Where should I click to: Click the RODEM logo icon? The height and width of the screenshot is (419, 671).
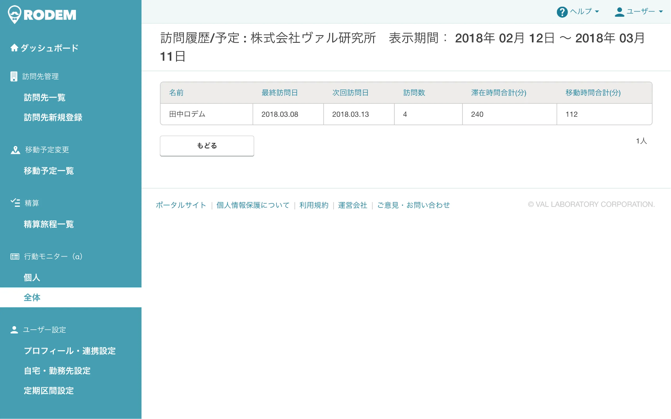click(14, 14)
